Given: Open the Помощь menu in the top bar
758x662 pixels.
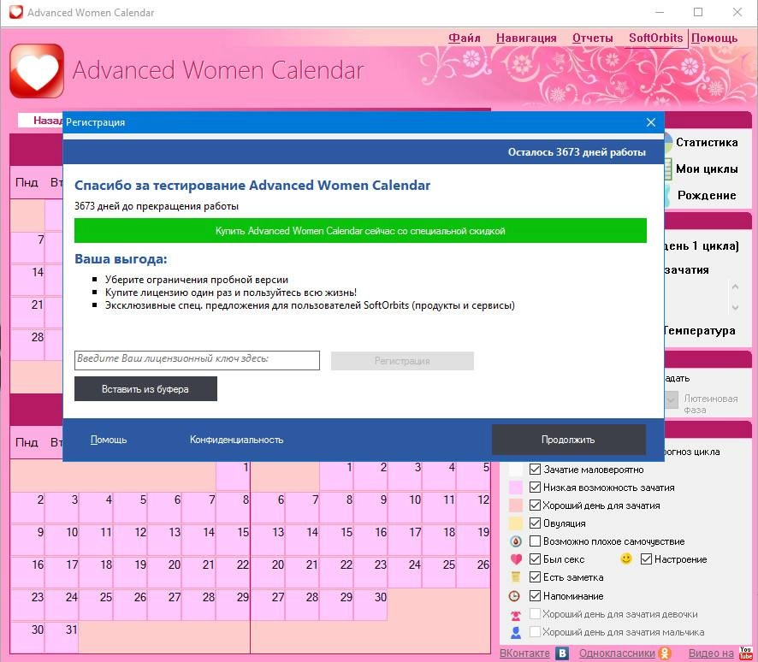Looking at the screenshot, I should point(714,38).
